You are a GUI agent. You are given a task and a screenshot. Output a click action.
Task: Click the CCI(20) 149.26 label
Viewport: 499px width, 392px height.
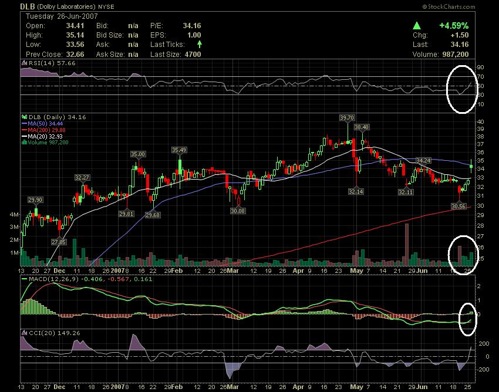point(55,333)
